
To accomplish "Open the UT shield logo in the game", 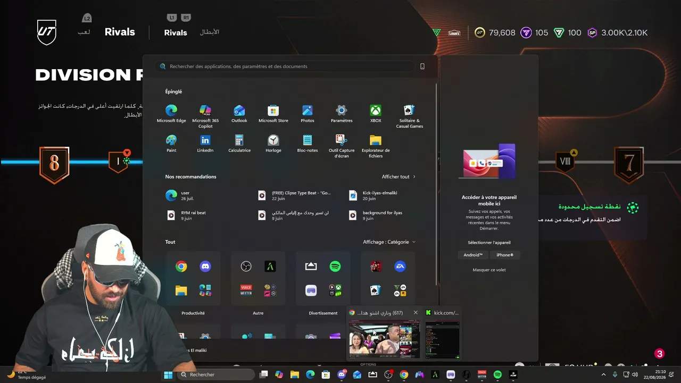I will [47, 32].
